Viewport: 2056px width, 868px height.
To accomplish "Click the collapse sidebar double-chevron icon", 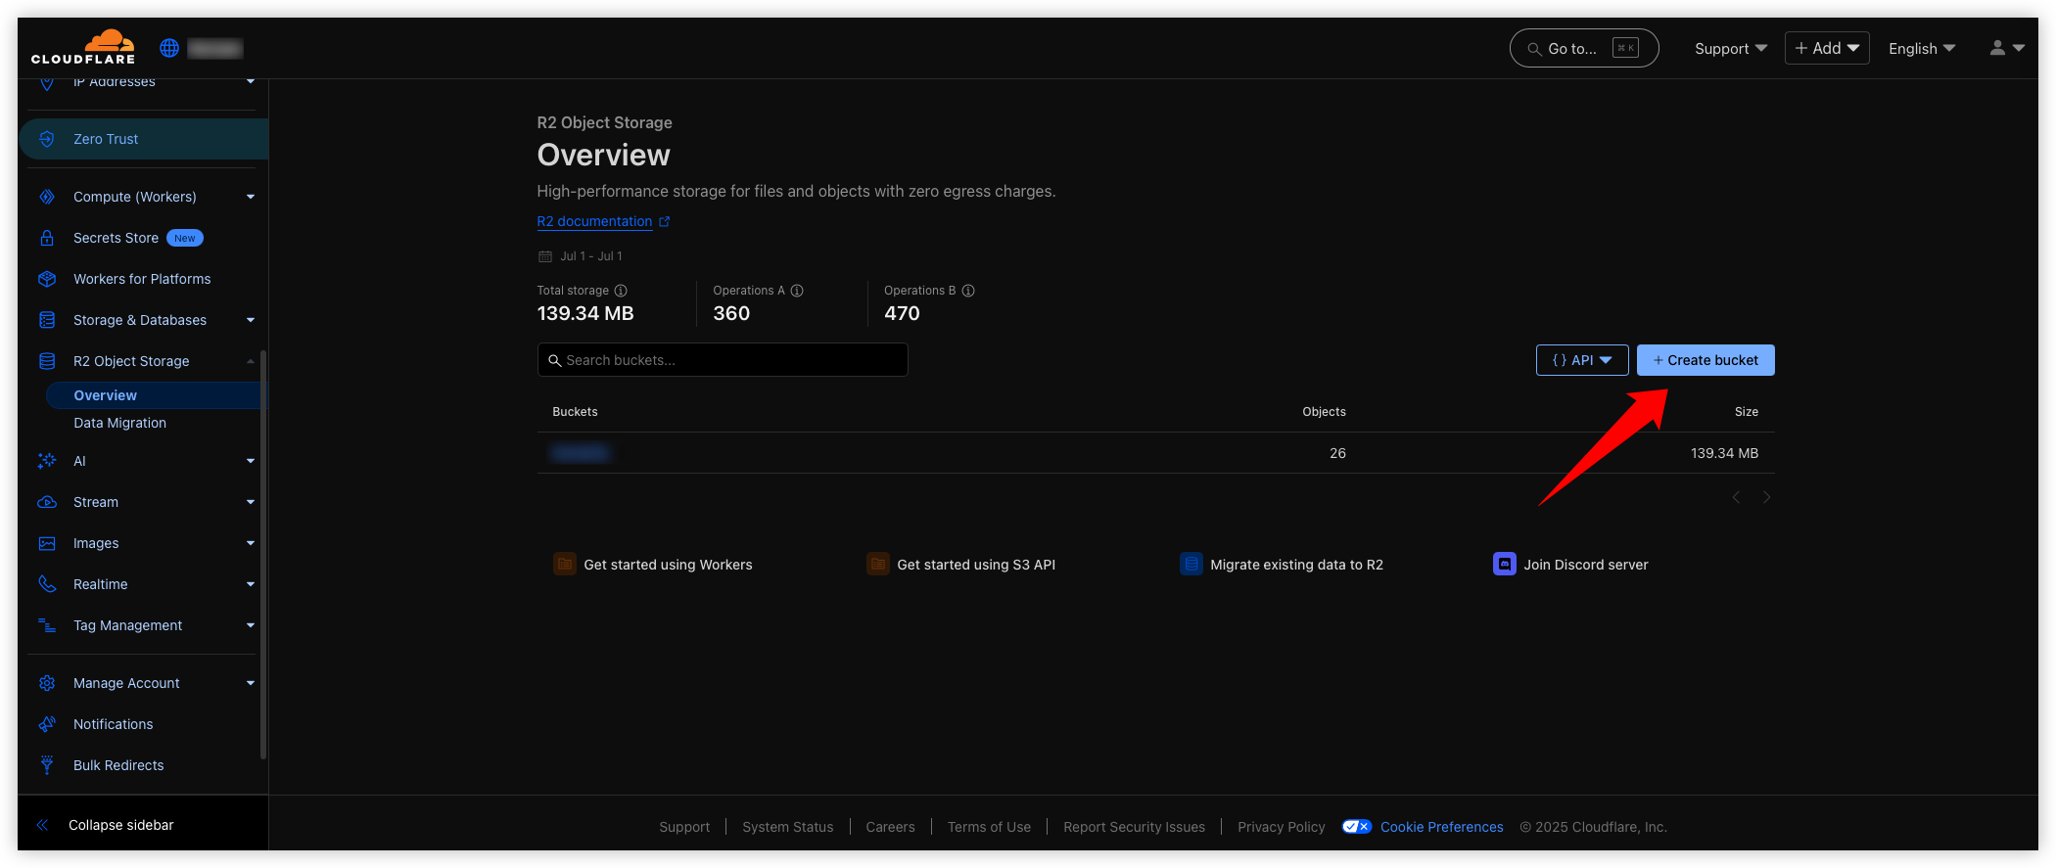I will (x=42, y=825).
